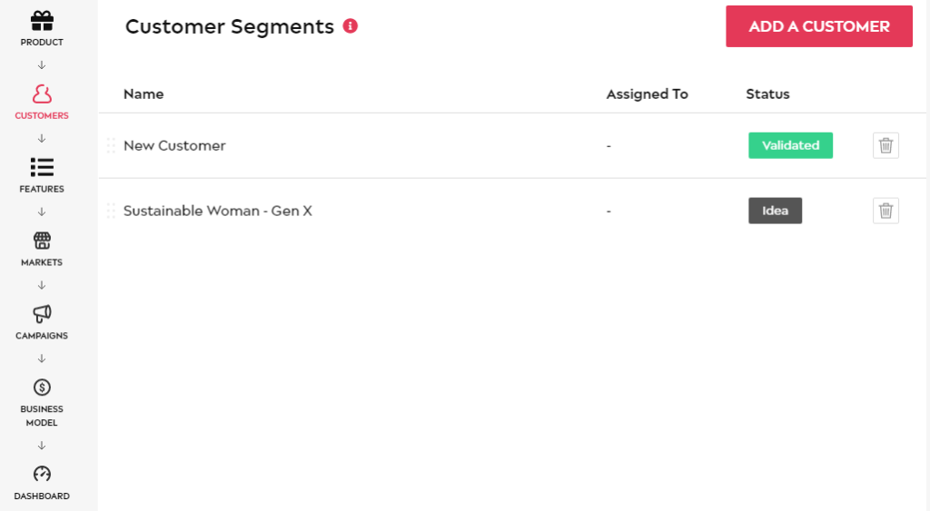Open the Campaigns megaphone icon
The image size is (930, 511).
[42, 314]
